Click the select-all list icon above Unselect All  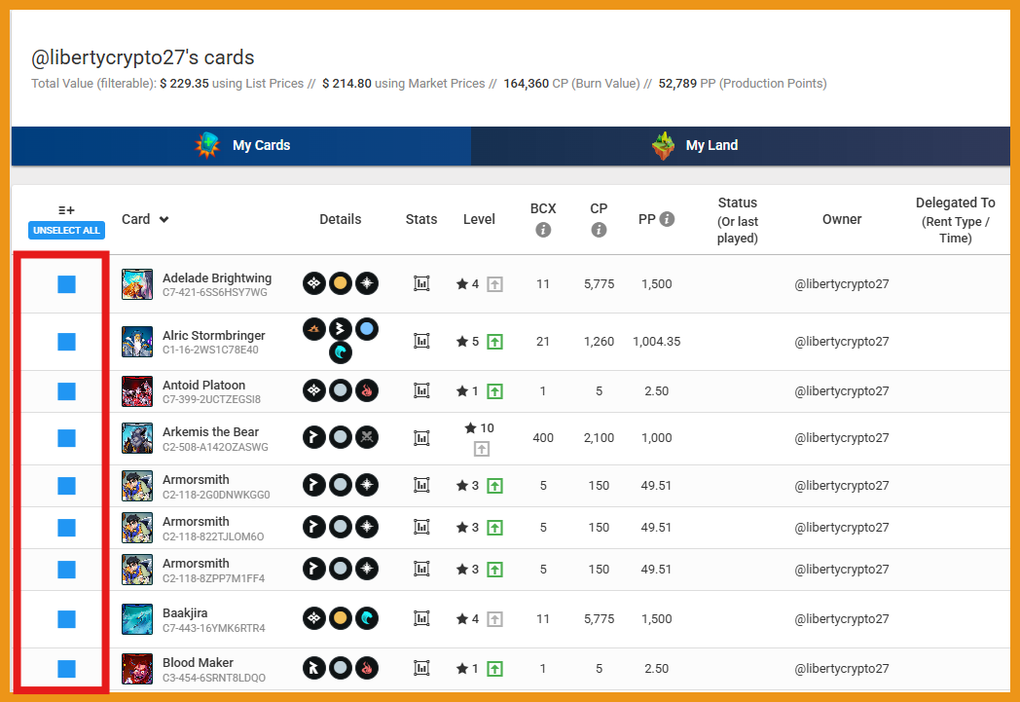[x=66, y=210]
